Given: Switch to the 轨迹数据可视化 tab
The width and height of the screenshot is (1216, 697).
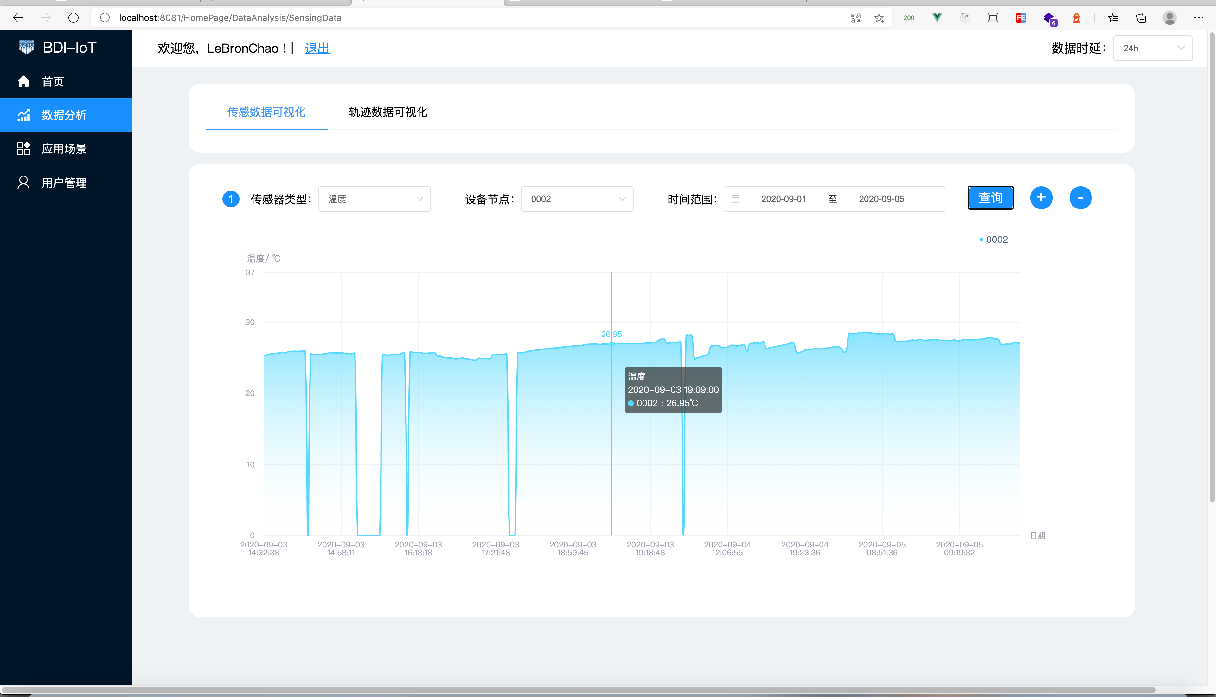Looking at the screenshot, I should [388, 112].
